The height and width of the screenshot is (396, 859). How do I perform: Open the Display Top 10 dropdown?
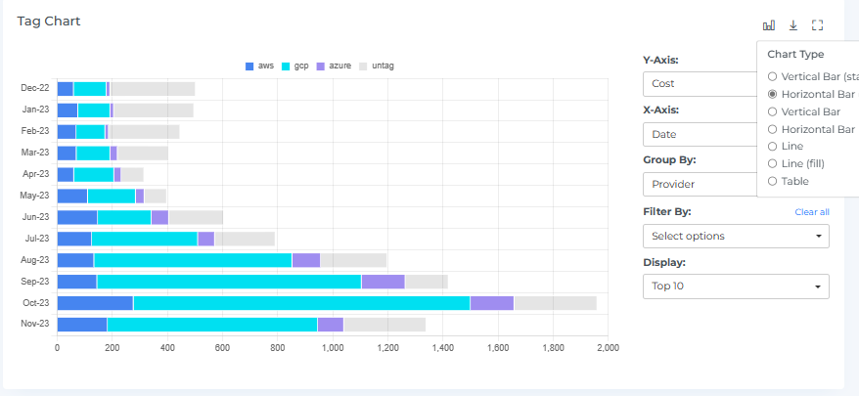[736, 286]
